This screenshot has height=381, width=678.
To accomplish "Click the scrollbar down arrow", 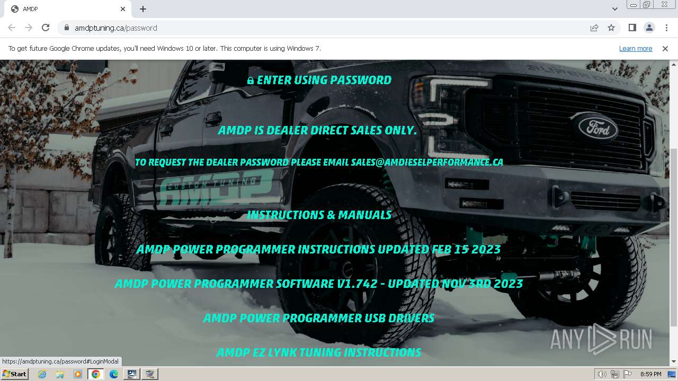I will point(674,361).
